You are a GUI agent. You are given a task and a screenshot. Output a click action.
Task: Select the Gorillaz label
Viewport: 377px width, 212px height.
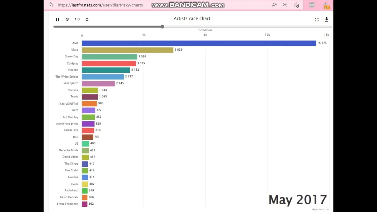[x=73, y=177]
